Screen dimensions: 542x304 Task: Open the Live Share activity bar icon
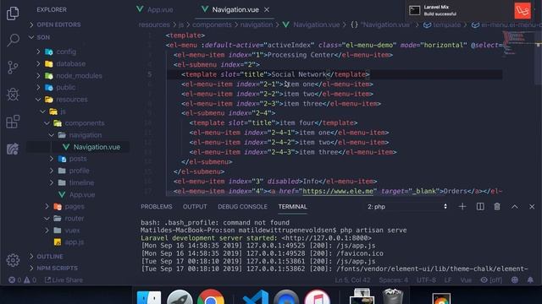[13, 149]
